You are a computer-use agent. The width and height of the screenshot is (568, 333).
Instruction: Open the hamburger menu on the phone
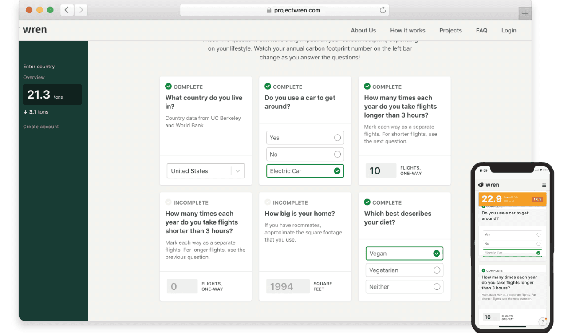[x=544, y=185]
